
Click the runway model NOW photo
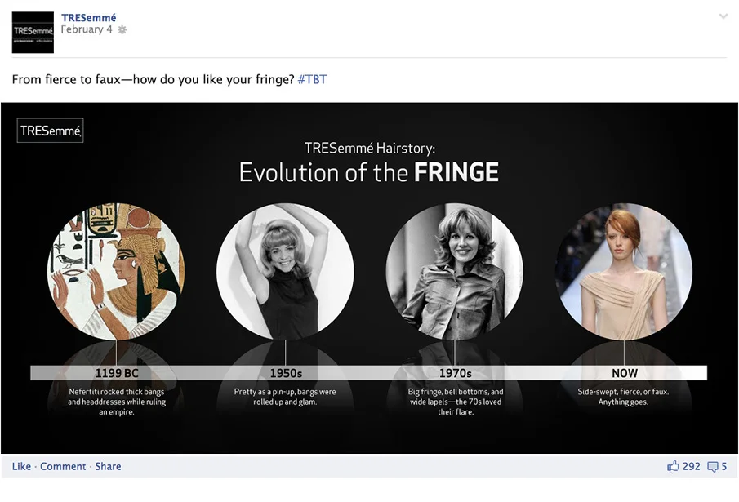click(x=624, y=271)
